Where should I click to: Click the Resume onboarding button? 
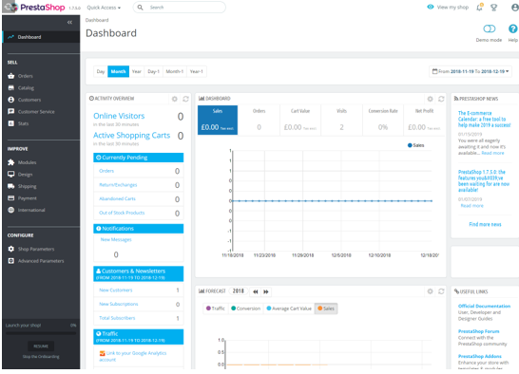tap(41, 346)
